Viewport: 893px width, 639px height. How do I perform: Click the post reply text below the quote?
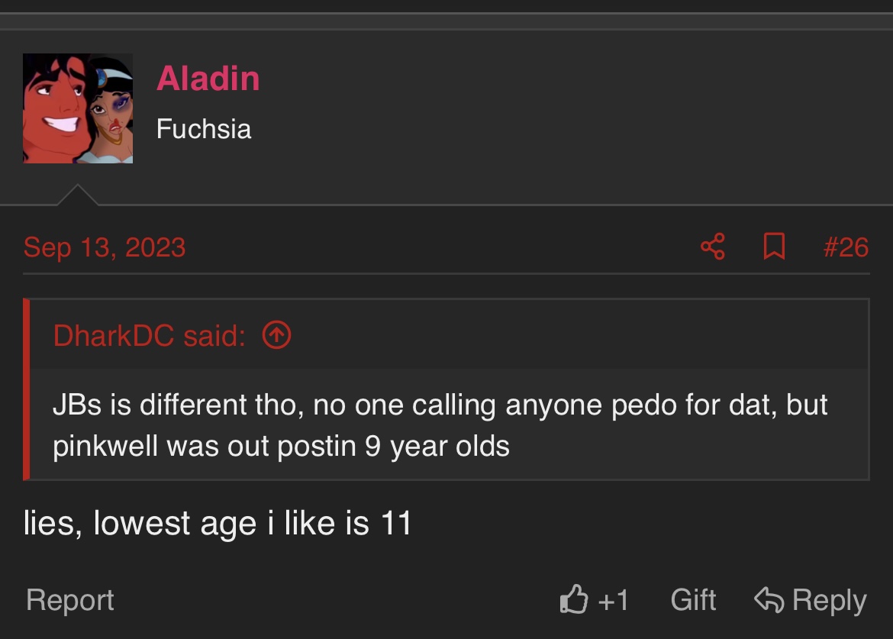[217, 523]
